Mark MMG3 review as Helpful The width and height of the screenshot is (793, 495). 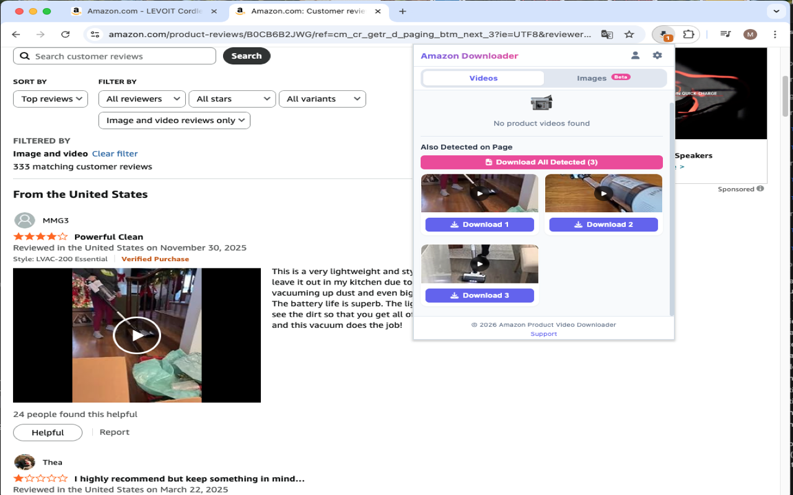click(48, 433)
